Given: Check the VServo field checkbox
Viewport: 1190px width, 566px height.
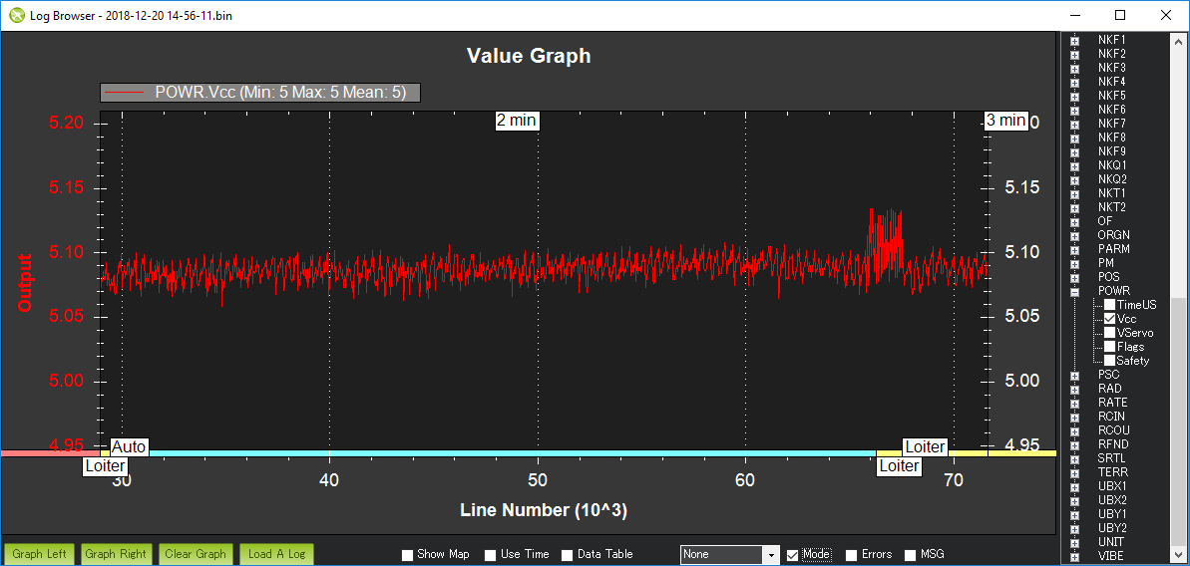Looking at the screenshot, I should pos(1109,333).
